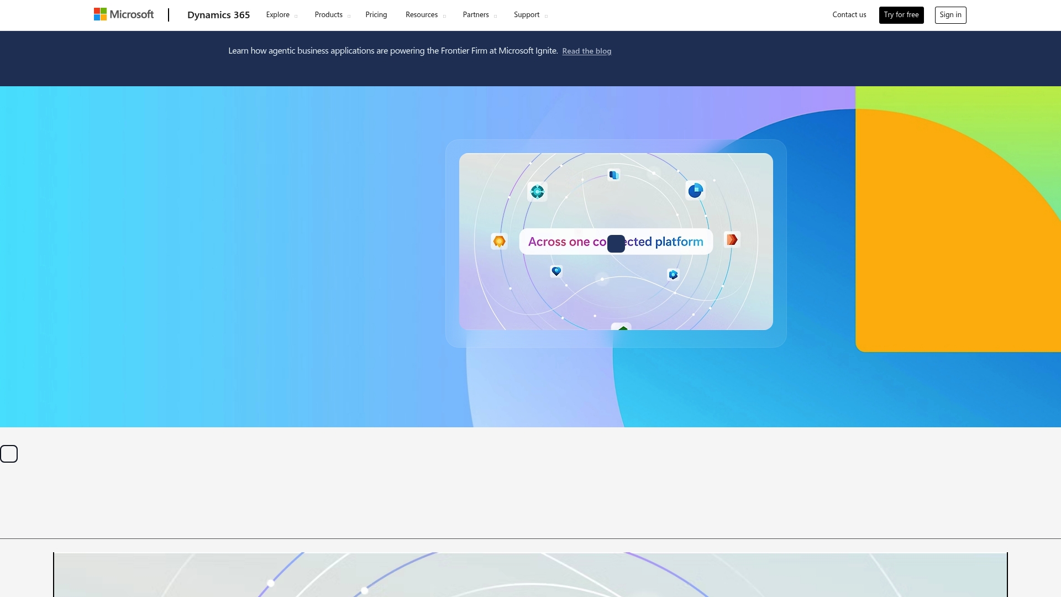Click the Sign in button
This screenshot has width=1061, height=597.
click(950, 15)
